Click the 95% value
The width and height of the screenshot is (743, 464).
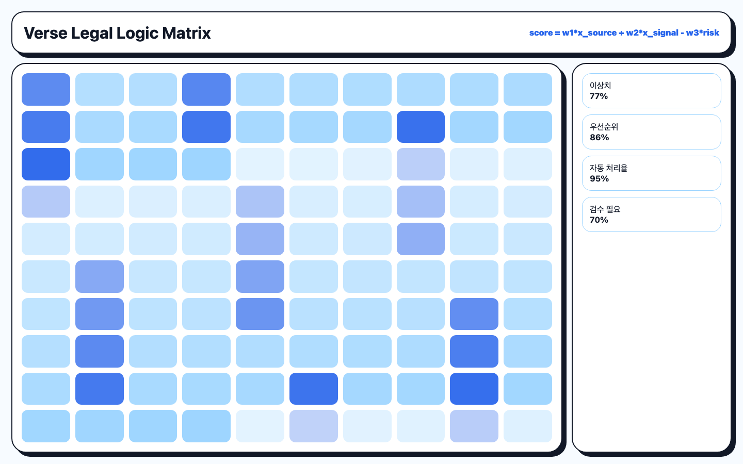click(x=599, y=179)
